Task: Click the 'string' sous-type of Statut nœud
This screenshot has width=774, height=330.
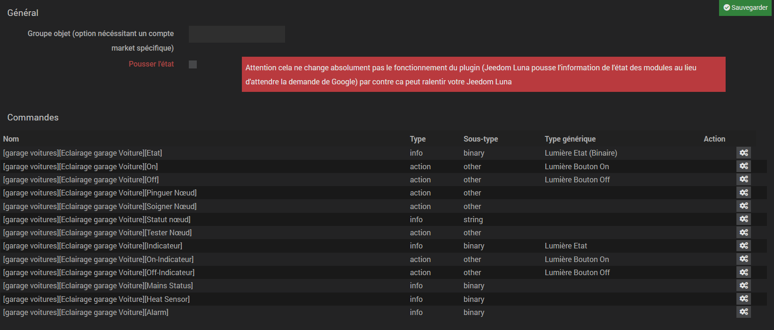Action: coord(473,219)
